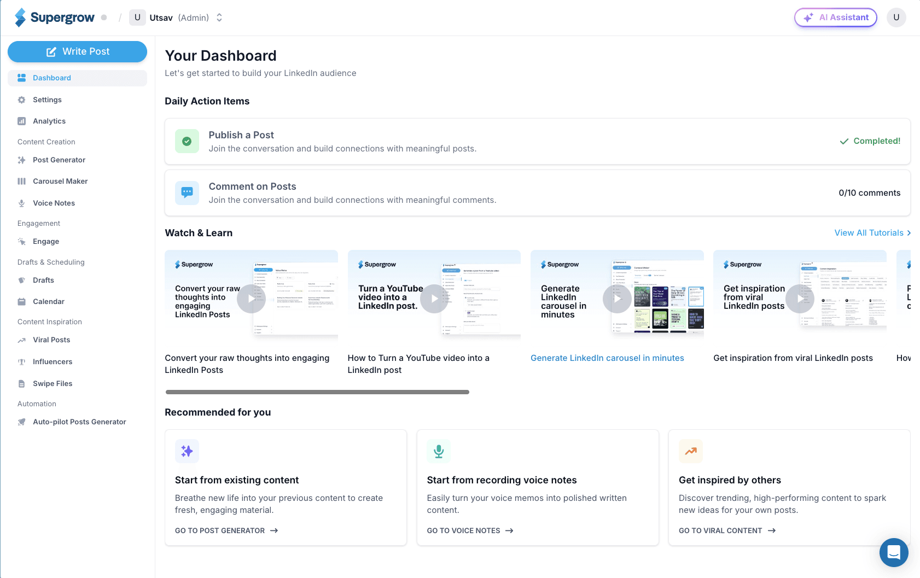Click the Viral Posts trending icon
This screenshot has height=578, width=920.
click(x=22, y=340)
